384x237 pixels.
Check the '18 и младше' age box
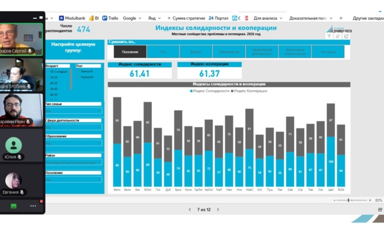(48, 71)
